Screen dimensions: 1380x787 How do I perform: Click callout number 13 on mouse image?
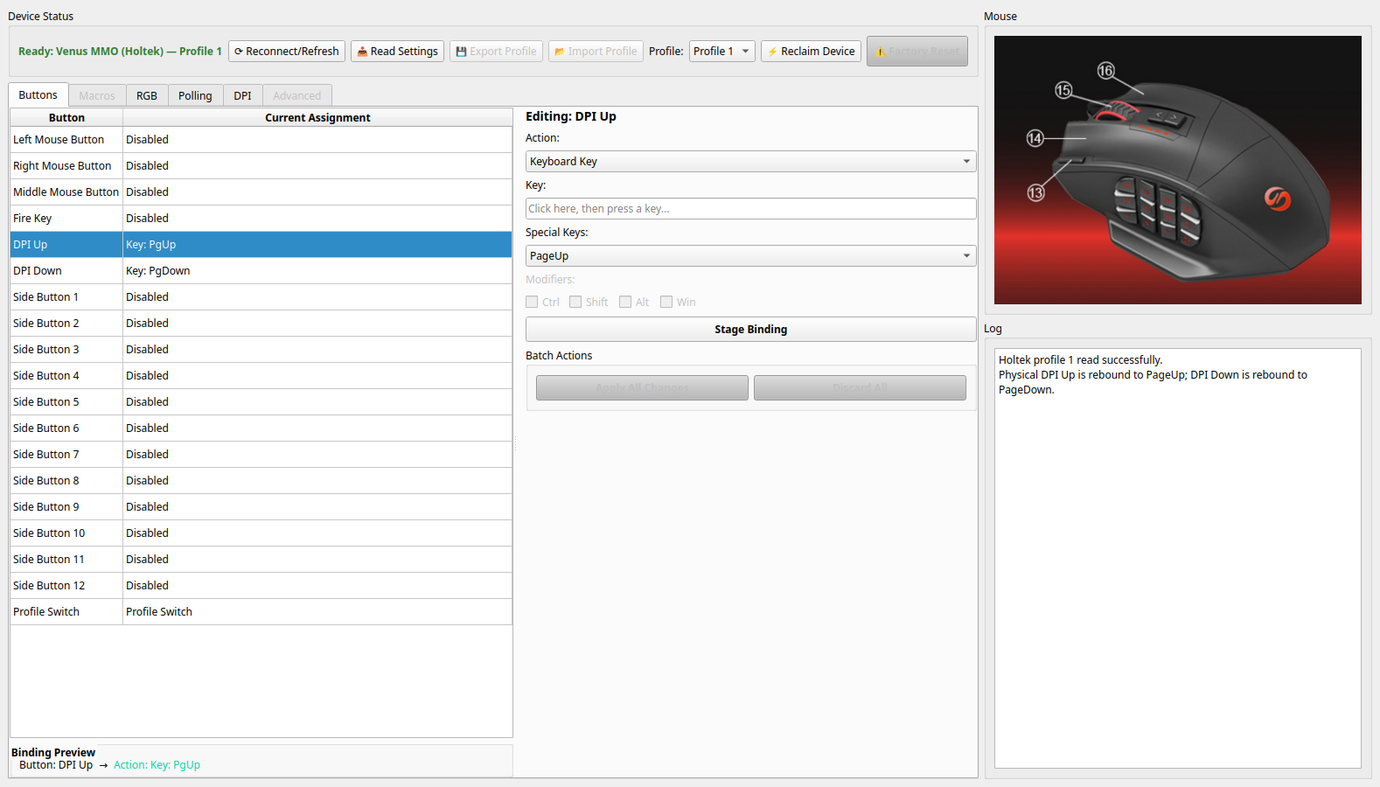coord(1036,192)
